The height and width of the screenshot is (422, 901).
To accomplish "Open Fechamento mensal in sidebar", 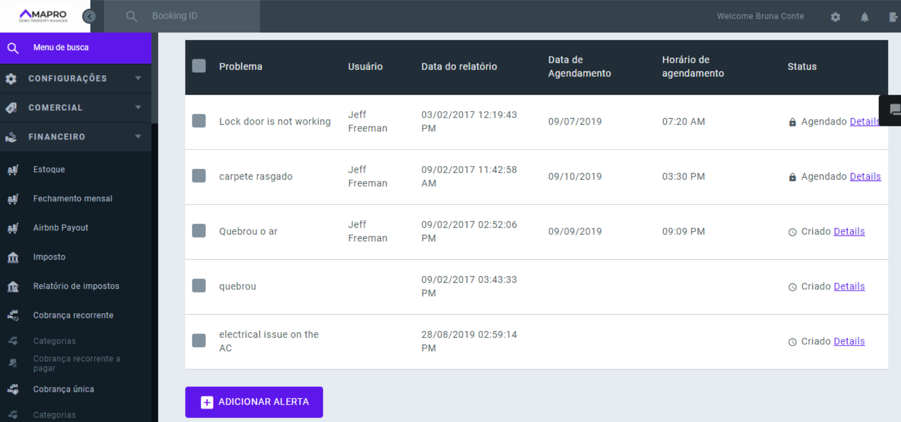I will pyautogui.click(x=72, y=198).
